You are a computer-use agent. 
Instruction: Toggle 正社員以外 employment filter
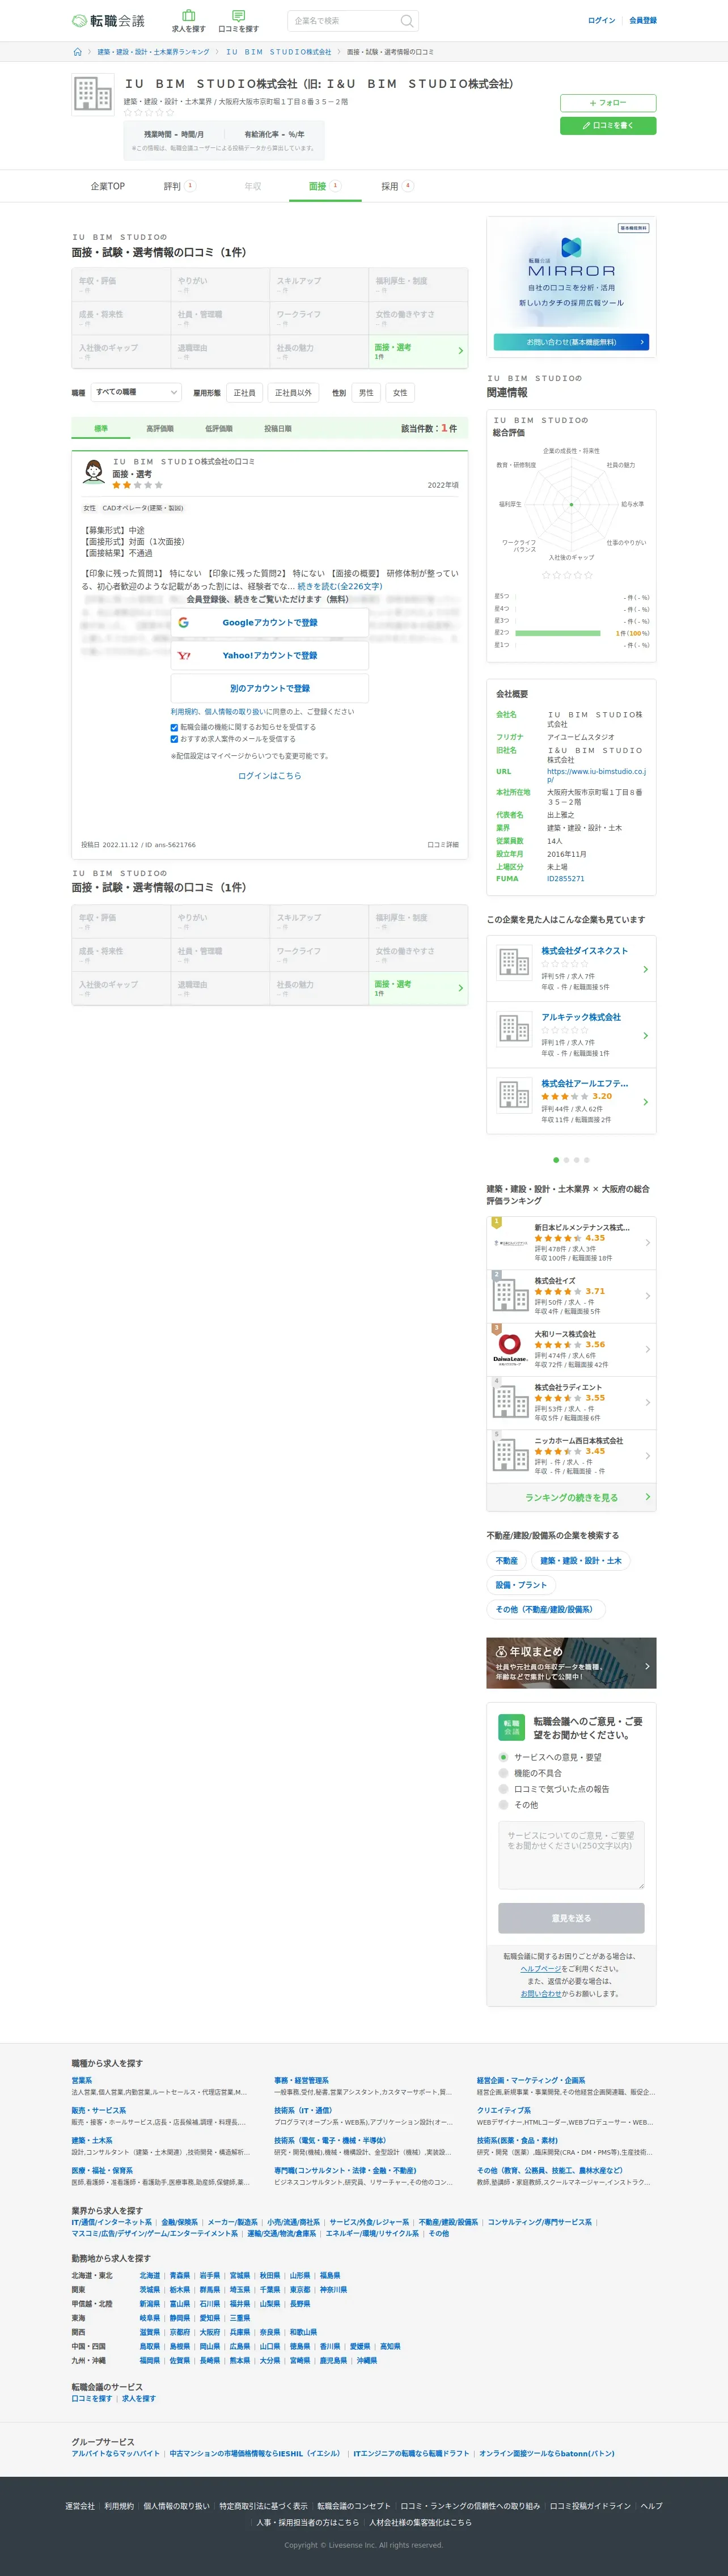tap(293, 393)
